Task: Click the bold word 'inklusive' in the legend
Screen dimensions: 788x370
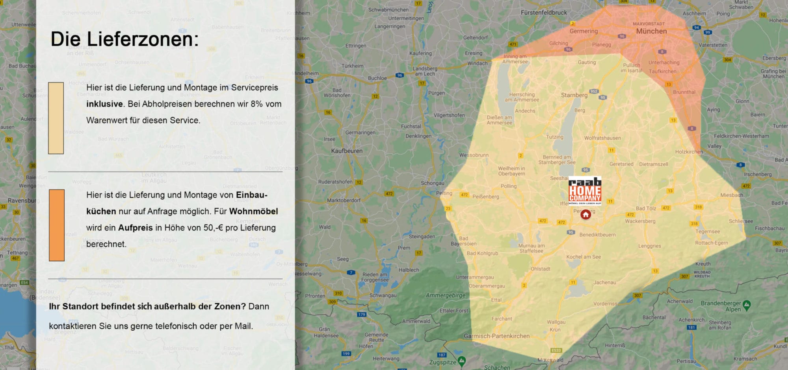Action: (x=104, y=104)
